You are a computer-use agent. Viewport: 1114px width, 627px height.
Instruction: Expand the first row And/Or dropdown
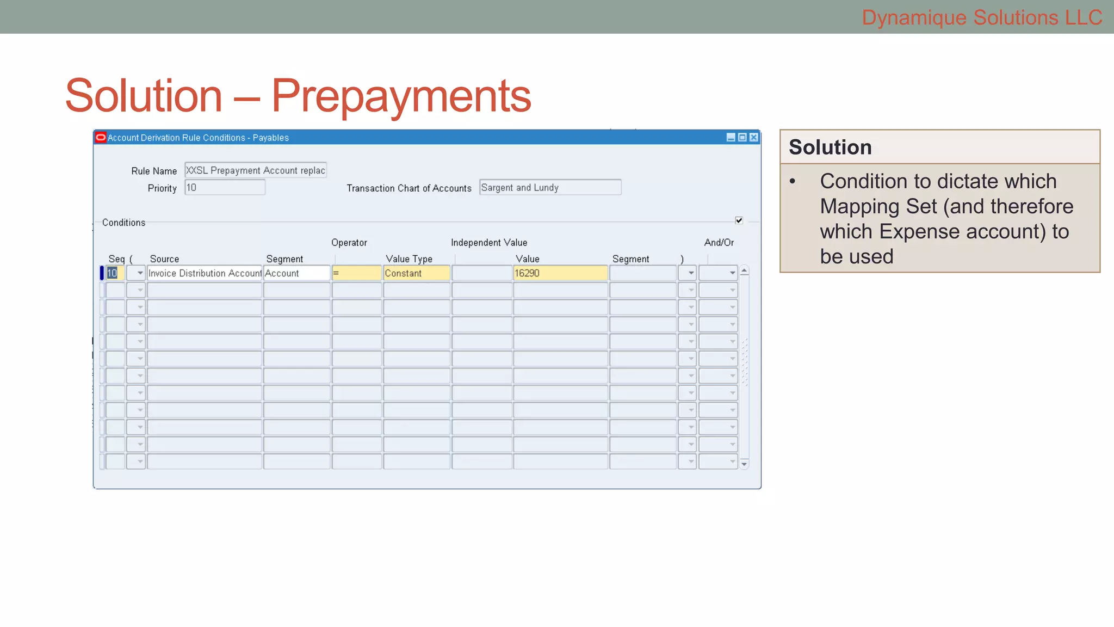click(732, 273)
